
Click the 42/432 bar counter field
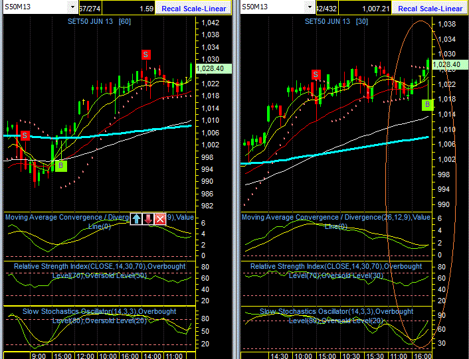(x=327, y=9)
